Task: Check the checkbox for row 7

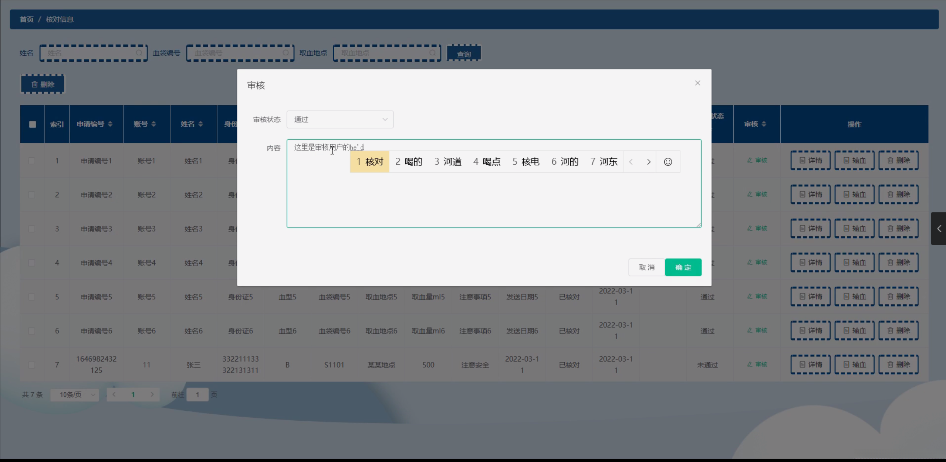Action: 32,365
